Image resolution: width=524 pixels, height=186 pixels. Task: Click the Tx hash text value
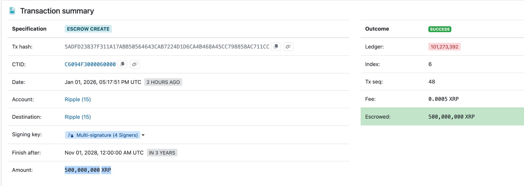click(x=167, y=47)
